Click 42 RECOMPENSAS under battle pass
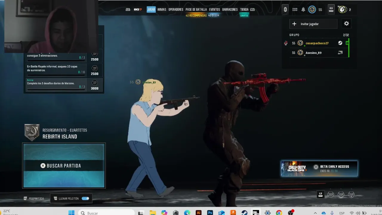 click(x=196, y=16)
